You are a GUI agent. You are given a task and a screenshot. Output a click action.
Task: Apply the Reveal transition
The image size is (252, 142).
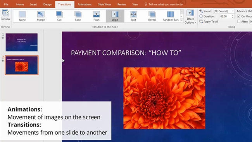click(152, 16)
